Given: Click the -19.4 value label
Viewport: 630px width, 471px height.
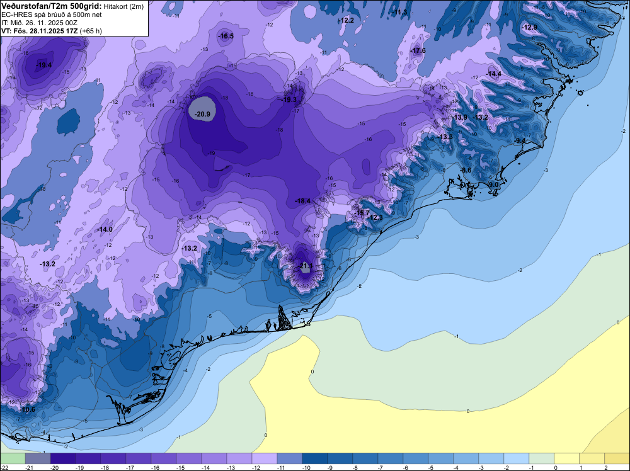Looking at the screenshot, I should click(44, 65).
